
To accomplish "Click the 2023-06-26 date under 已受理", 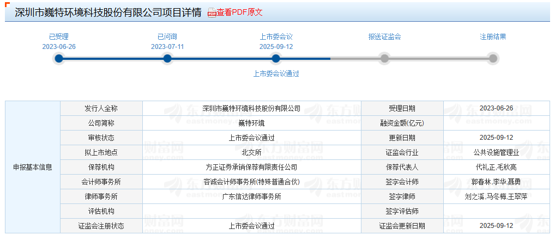I will click(59, 47).
